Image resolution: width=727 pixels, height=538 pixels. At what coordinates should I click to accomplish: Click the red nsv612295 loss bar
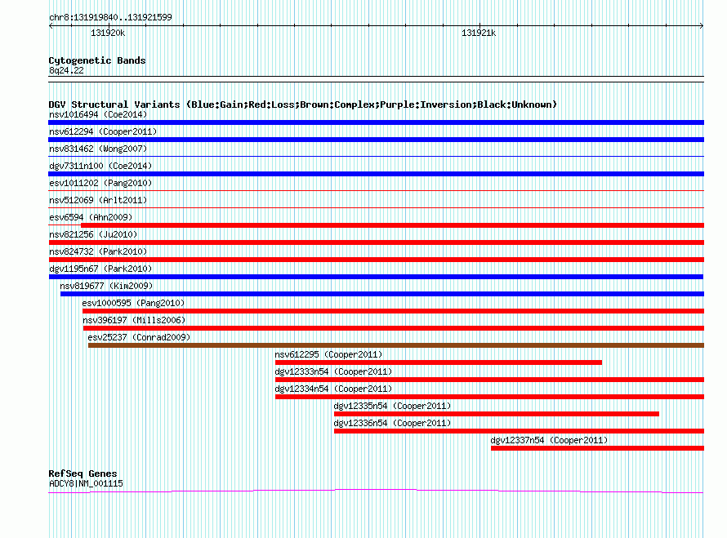(x=438, y=362)
